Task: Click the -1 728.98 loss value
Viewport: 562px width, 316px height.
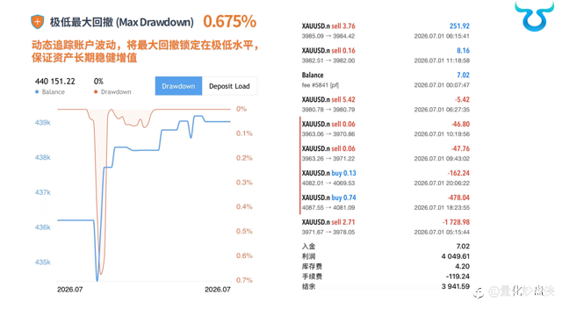Action: pyautogui.click(x=456, y=222)
